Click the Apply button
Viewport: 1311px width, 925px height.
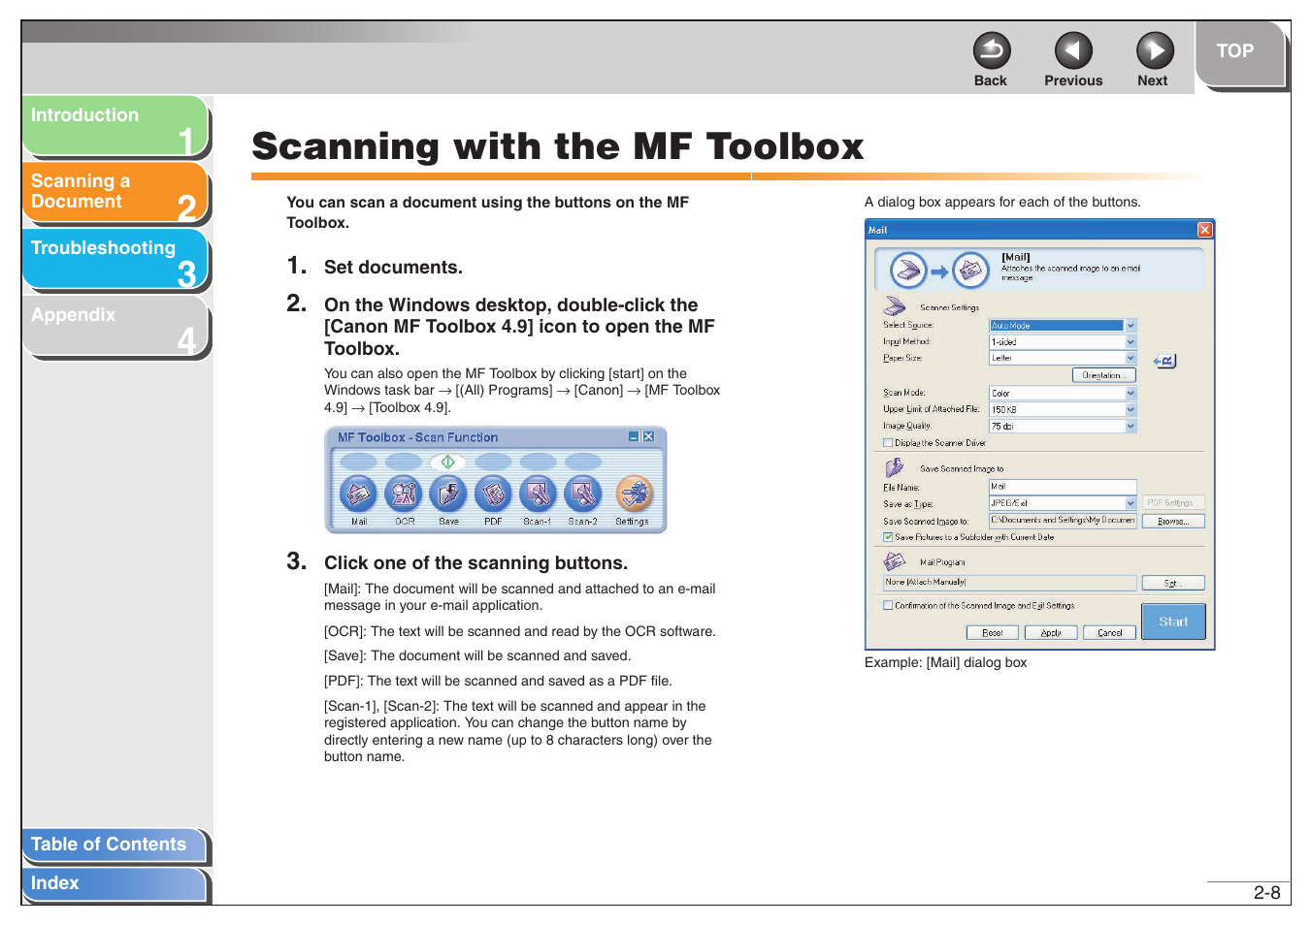[x=1051, y=633]
